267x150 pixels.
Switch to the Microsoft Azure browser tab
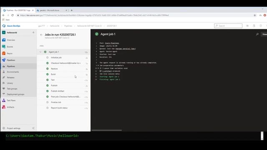point(52,10)
